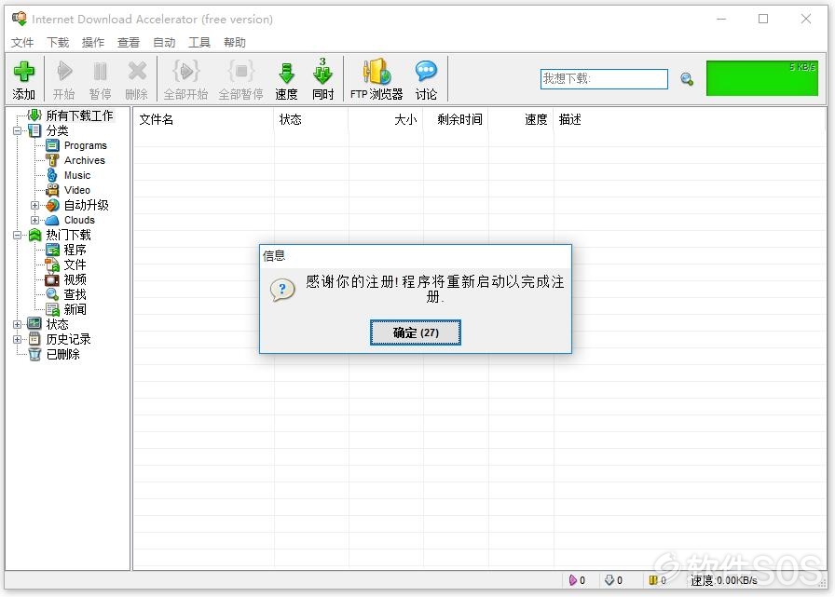Open the Simultaneous (同时) downloads icon
The width and height of the screenshot is (835, 597).
pos(322,72)
